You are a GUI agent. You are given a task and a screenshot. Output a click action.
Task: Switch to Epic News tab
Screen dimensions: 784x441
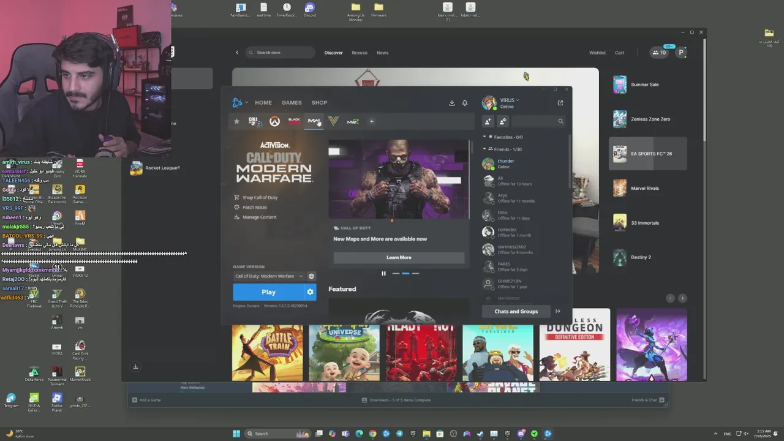(382, 53)
